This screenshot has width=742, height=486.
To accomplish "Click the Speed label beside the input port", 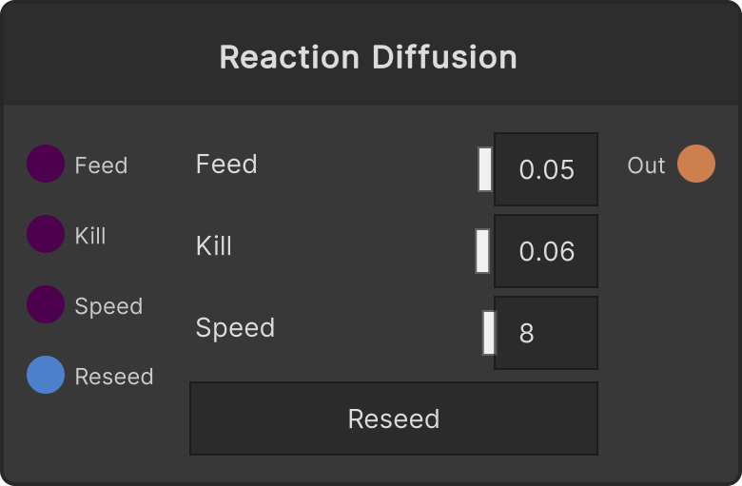I will pos(108,306).
